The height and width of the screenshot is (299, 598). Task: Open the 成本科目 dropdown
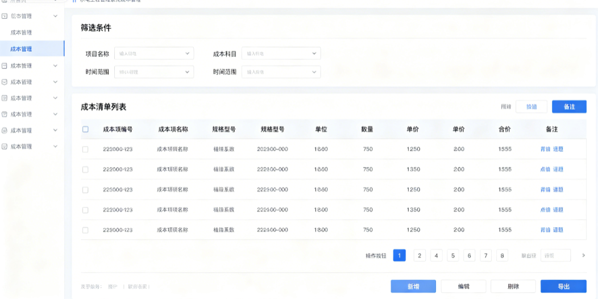point(281,53)
